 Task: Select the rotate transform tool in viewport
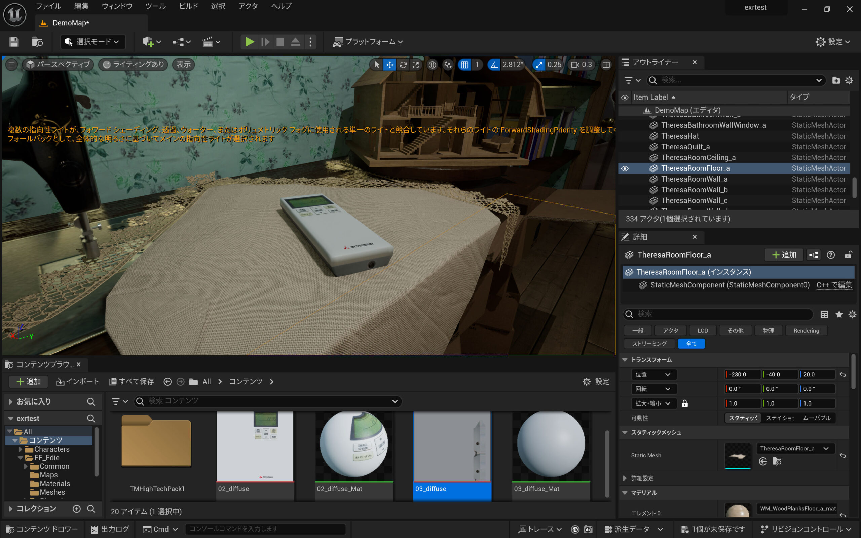click(x=403, y=65)
